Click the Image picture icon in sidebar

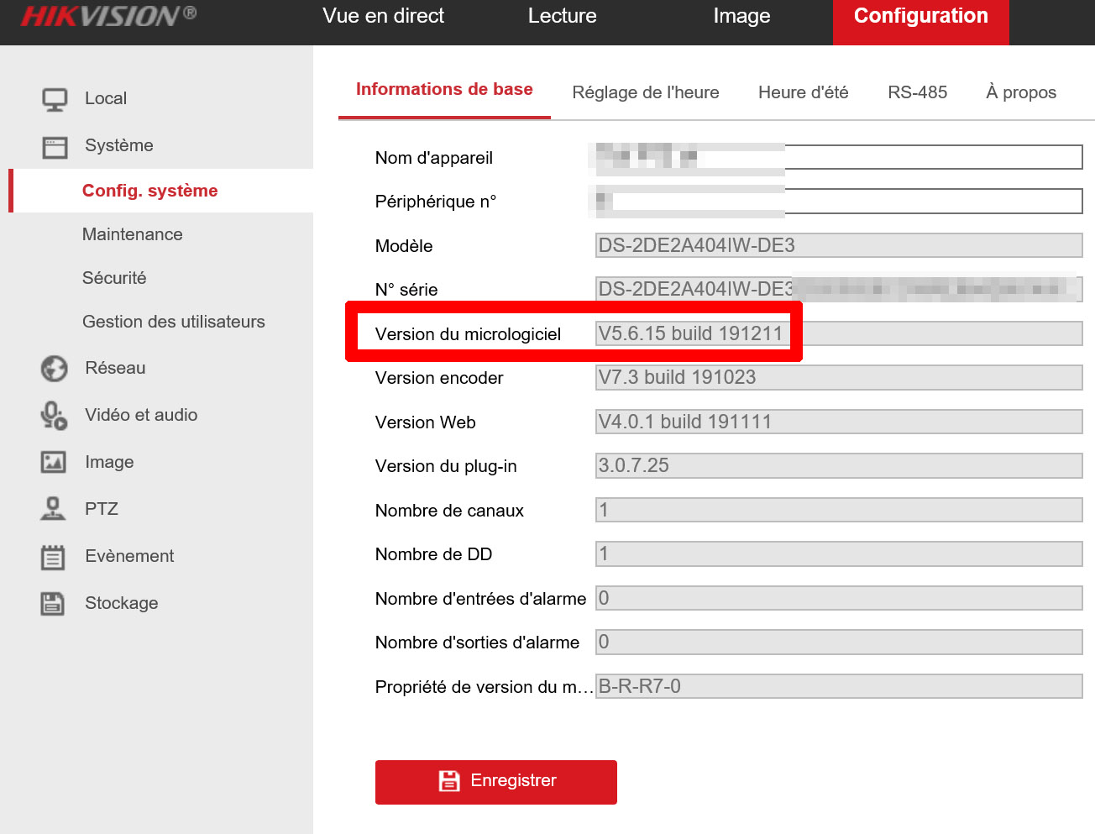[54, 462]
